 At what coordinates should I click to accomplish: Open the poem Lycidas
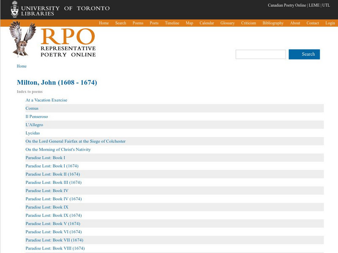coord(33,133)
